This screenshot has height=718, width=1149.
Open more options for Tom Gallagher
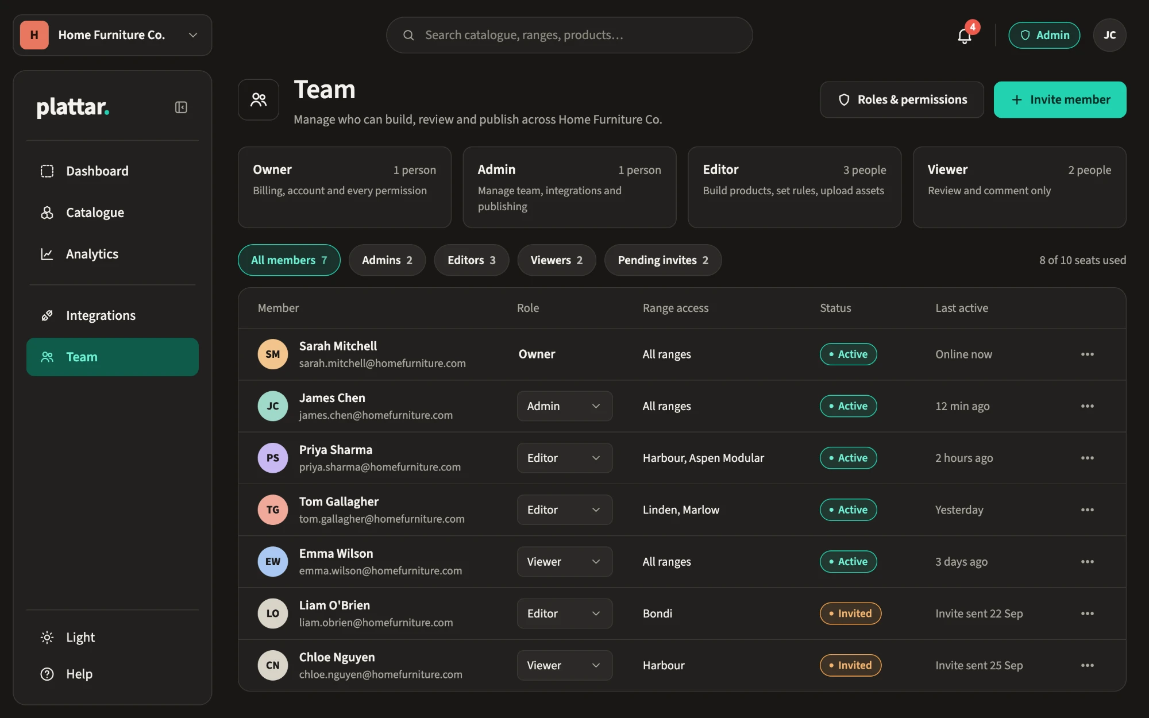pyautogui.click(x=1087, y=510)
